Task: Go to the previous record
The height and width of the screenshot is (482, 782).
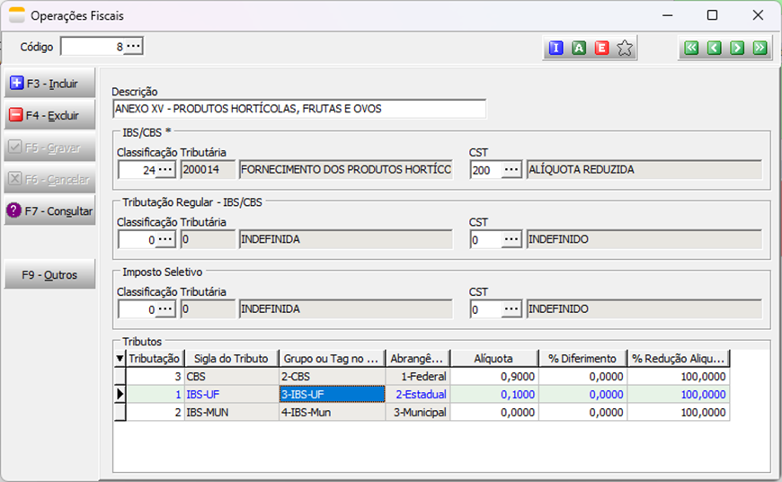Action: coord(715,49)
